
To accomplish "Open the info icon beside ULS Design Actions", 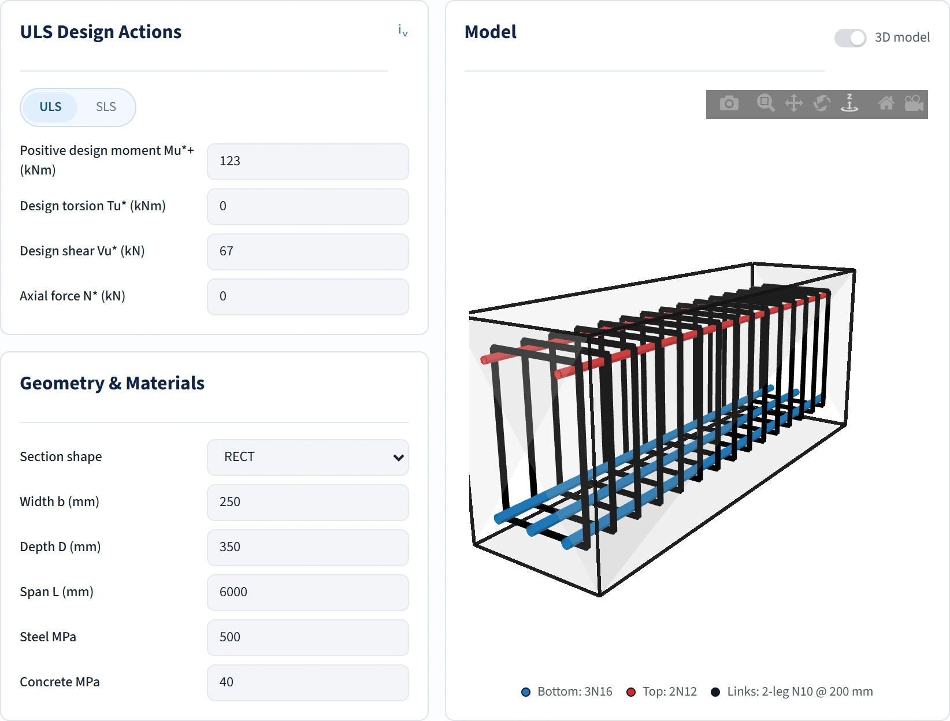I will (x=403, y=31).
